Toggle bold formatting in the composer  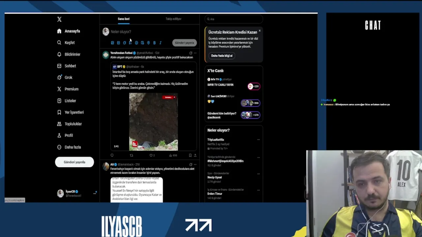pyautogui.click(x=154, y=43)
